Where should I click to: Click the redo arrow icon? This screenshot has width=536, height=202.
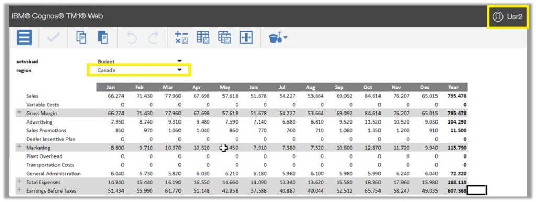click(153, 38)
